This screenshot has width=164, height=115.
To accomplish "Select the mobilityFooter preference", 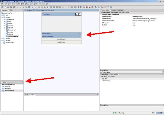I will 61,42.
